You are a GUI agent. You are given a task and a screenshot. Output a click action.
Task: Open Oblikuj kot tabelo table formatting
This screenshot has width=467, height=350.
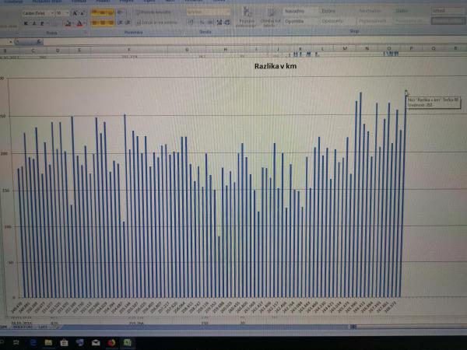click(x=270, y=20)
